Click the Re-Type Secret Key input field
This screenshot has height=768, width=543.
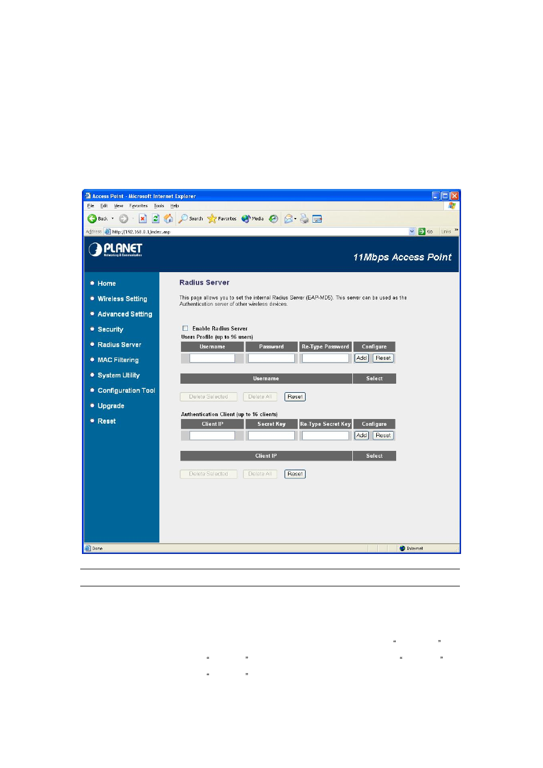pos(325,436)
